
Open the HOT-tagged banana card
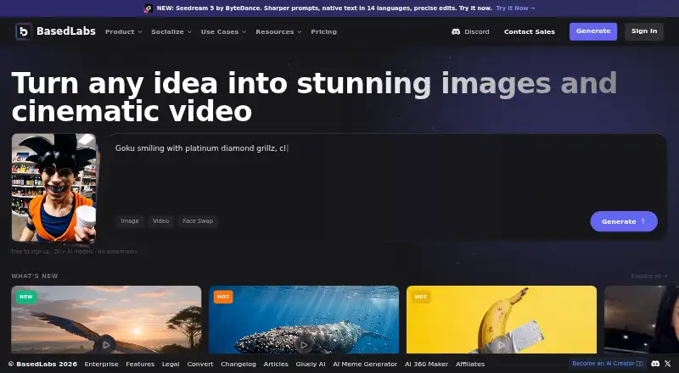coord(502,320)
